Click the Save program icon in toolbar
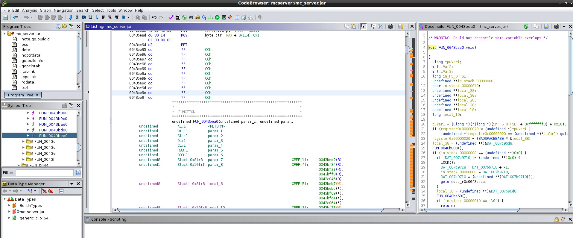Viewport: 573px width, 238px height. [5, 17]
